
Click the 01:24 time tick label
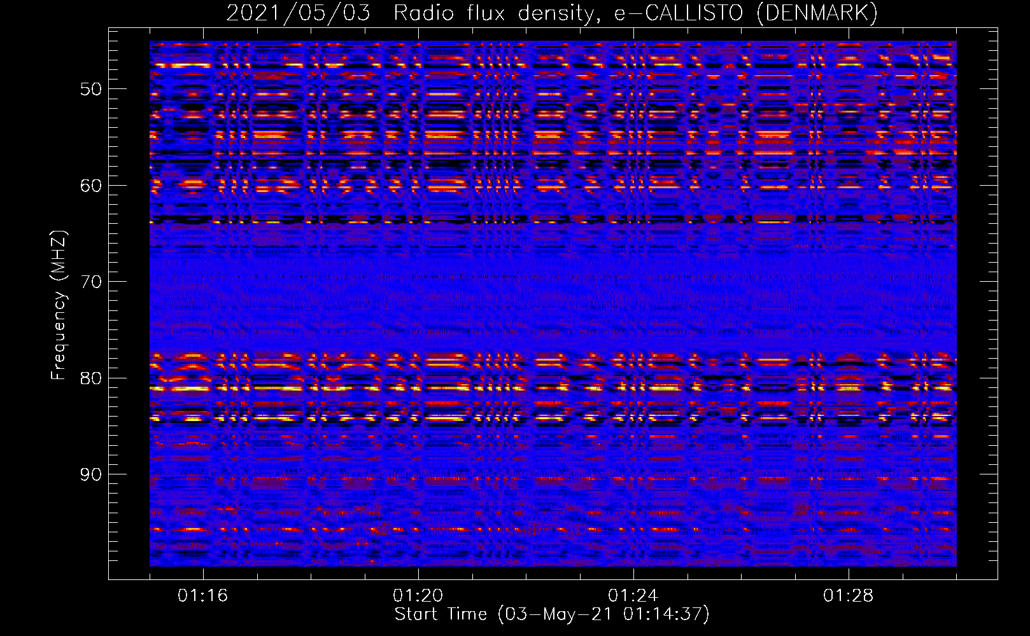[633, 595]
